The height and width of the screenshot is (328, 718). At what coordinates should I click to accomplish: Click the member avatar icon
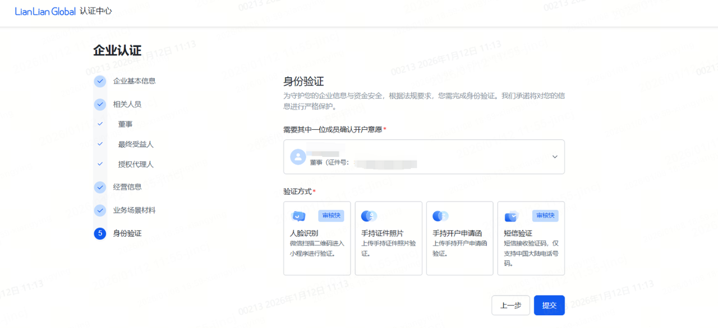(x=298, y=157)
